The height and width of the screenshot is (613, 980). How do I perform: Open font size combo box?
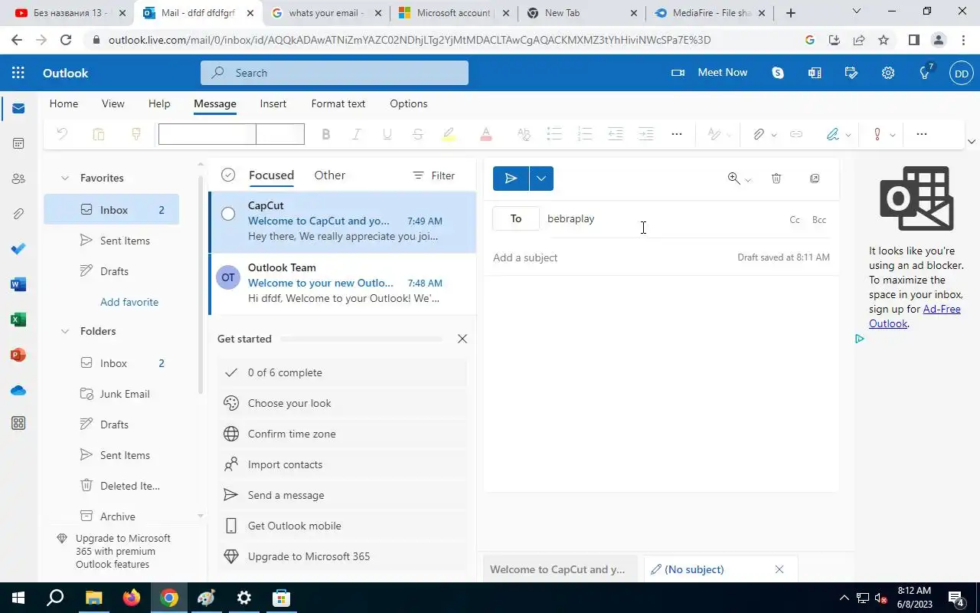coord(280,134)
